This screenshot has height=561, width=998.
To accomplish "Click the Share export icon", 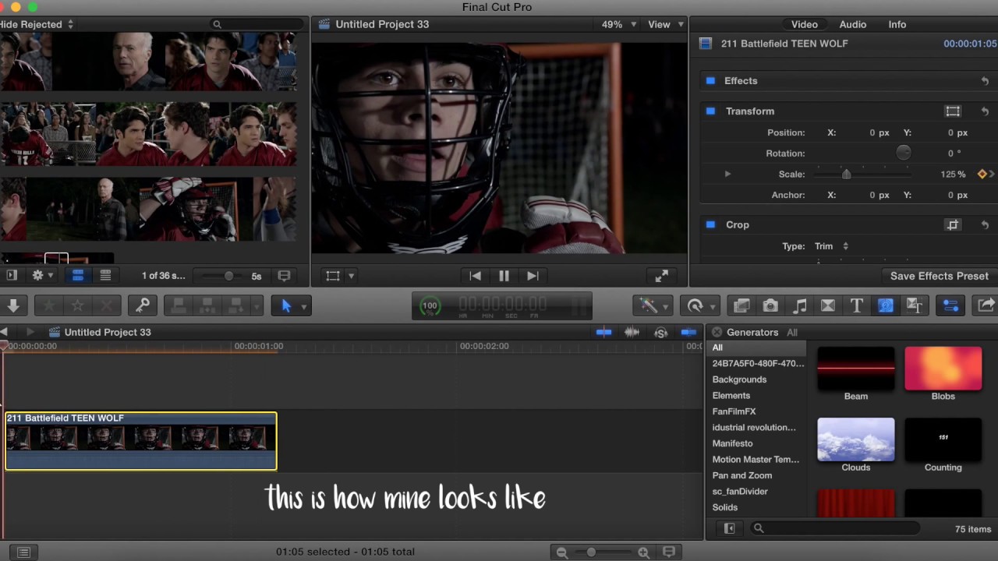I will click(x=986, y=306).
